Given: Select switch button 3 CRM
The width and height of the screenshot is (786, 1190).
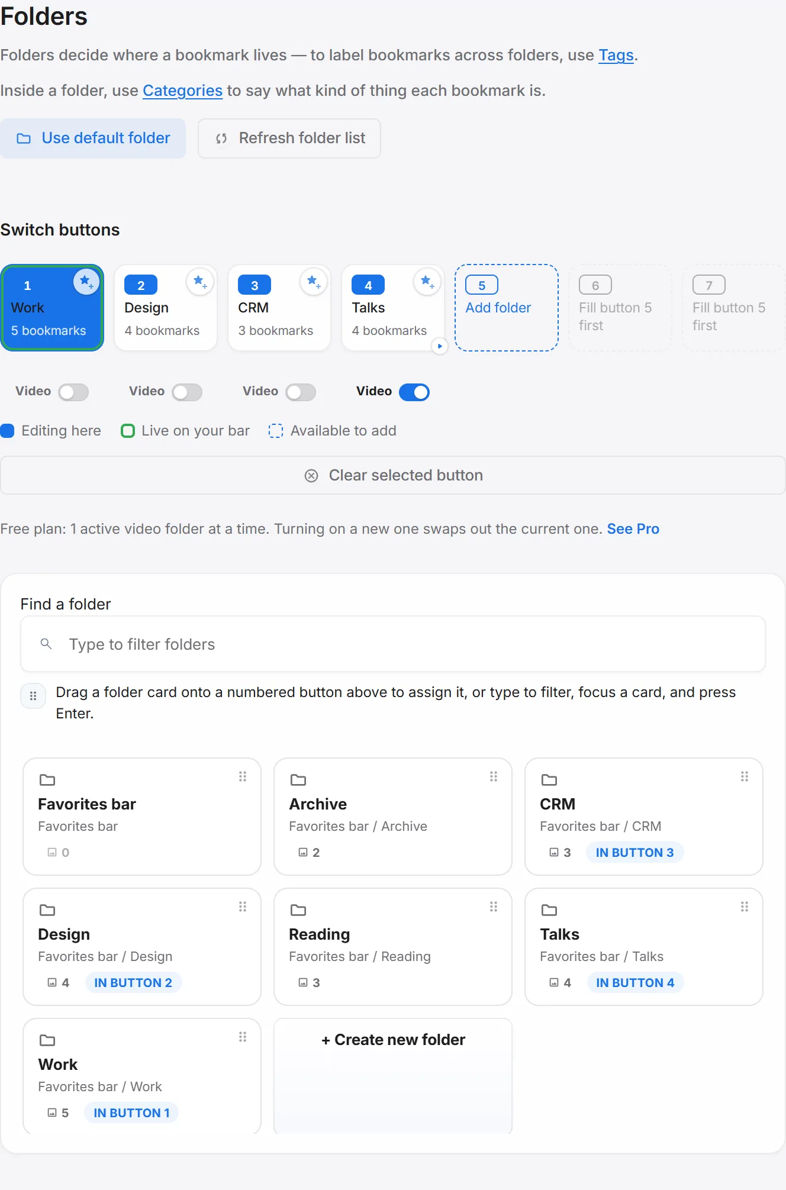Looking at the screenshot, I should coord(279,308).
